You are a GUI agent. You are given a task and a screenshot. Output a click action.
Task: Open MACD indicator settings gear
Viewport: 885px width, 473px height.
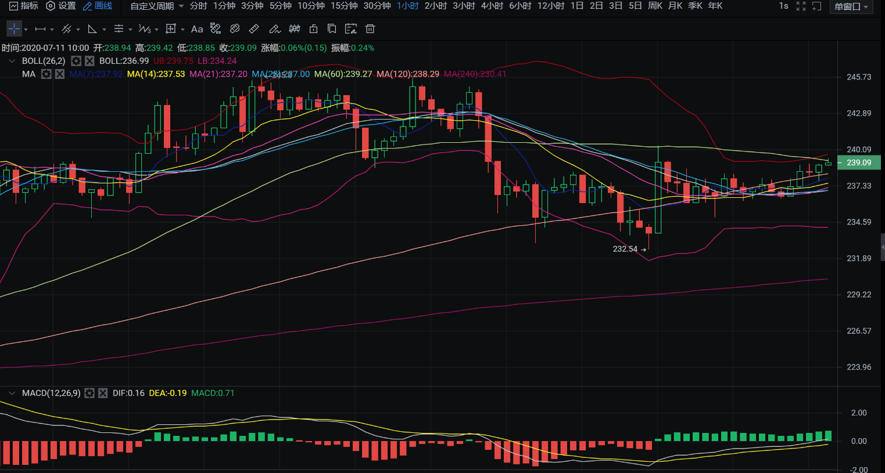point(89,393)
